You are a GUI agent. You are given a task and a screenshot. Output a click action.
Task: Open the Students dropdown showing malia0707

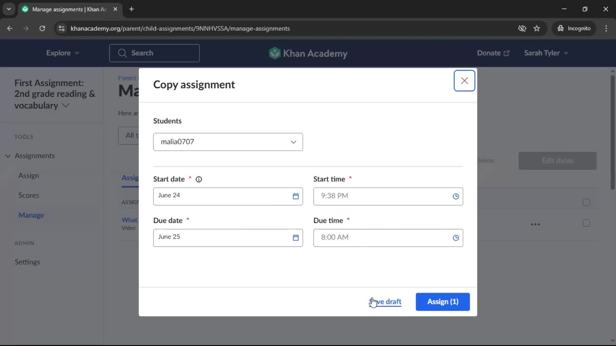click(x=228, y=142)
